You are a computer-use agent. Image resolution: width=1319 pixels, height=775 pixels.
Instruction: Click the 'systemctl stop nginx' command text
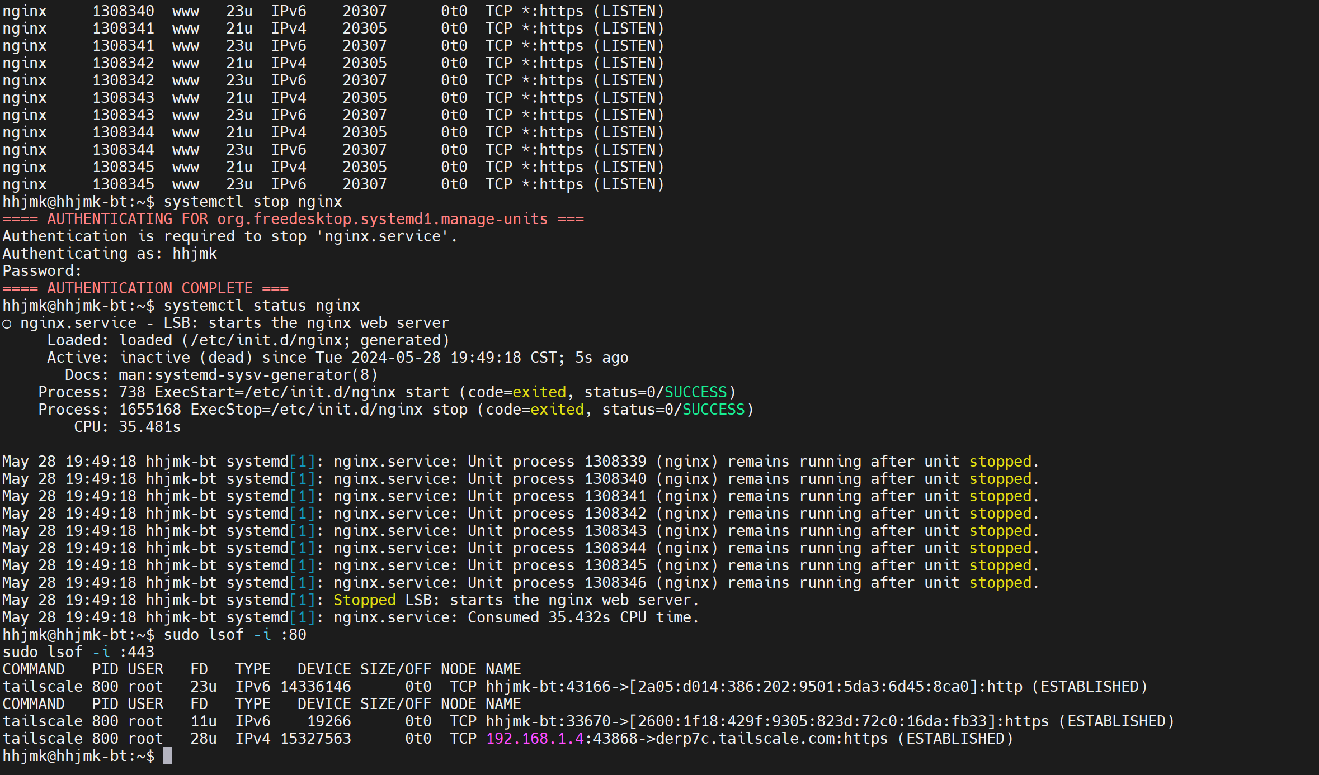pos(253,202)
